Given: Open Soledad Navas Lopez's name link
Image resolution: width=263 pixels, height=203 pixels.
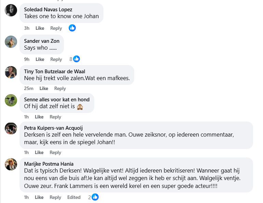Looking at the screenshot, I should [48, 10].
